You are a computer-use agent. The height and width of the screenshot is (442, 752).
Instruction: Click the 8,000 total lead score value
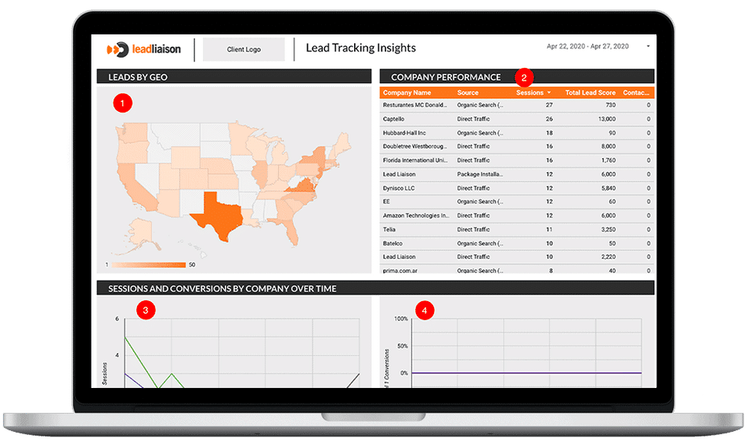click(608, 146)
